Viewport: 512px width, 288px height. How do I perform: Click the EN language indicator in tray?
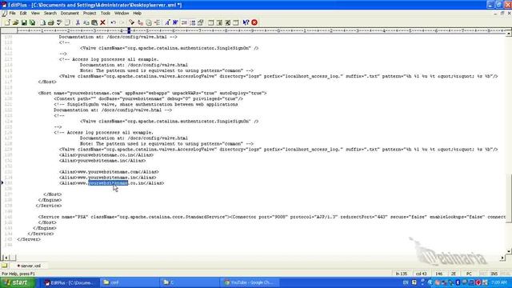pyautogui.click(x=406, y=282)
